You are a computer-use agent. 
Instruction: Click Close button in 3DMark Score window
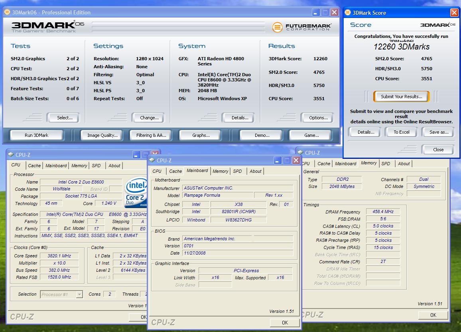tap(438, 150)
